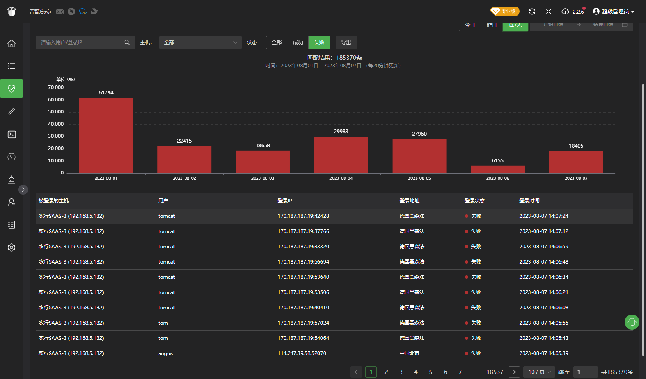This screenshot has width=646, height=379.
Task: Click the user avatar icon
Action: [x=596, y=12]
